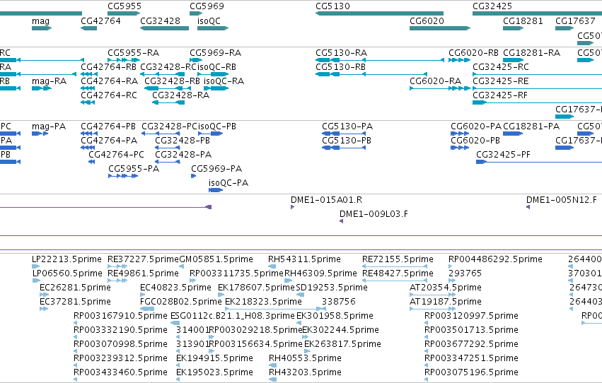Select the CG32425-PF protein label
The height and width of the screenshot is (383, 602).
pos(504,155)
